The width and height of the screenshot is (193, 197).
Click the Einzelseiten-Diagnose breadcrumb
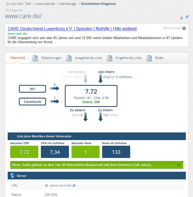coord(98,4)
